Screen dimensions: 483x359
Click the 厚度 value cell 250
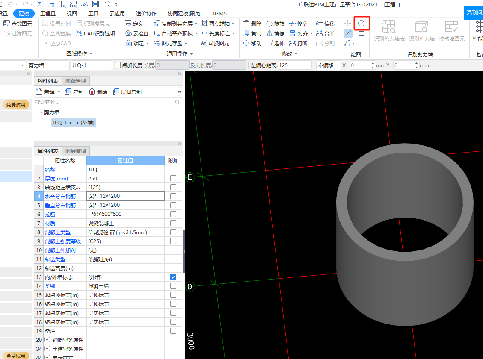point(125,178)
